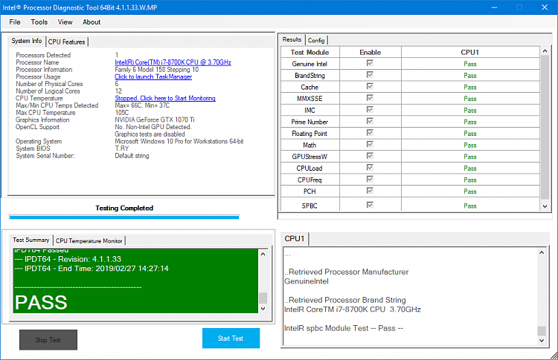Toggle the Floating Point enable checkbox
Image resolution: width=558 pixels, height=360 pixels.
(x=370, y=132)
